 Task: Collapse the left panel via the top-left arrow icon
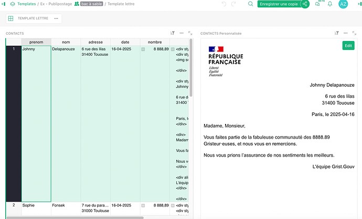click(3, 4)
